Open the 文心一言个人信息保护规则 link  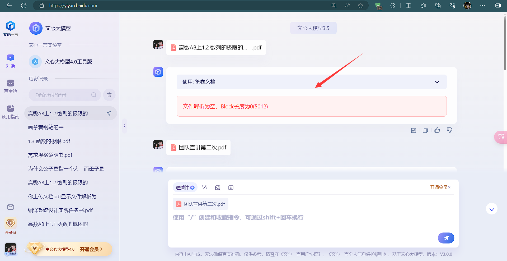(358, 254)
